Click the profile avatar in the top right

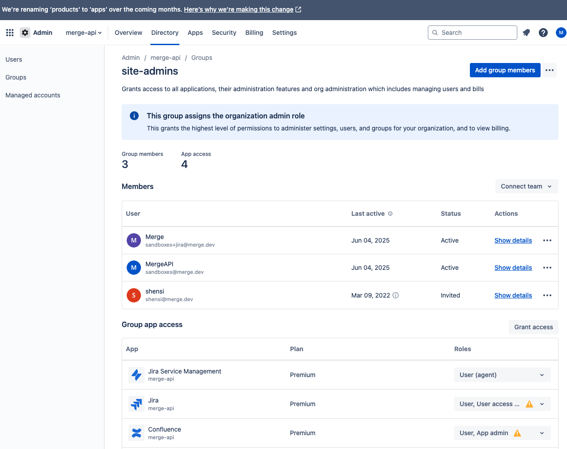[561, 32]
